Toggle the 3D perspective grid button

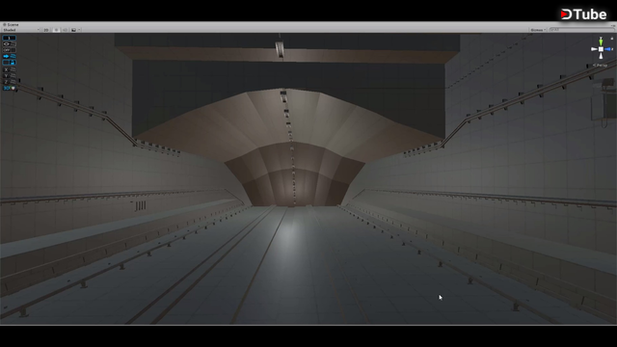[x=9, y=88]
